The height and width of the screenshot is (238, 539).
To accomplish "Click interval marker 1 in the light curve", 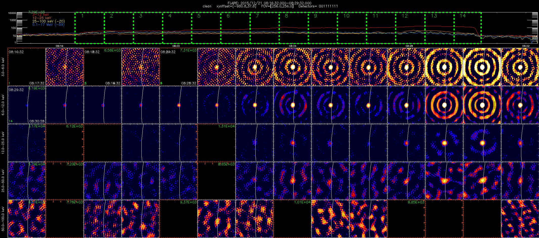I will [x=82, y=16].
